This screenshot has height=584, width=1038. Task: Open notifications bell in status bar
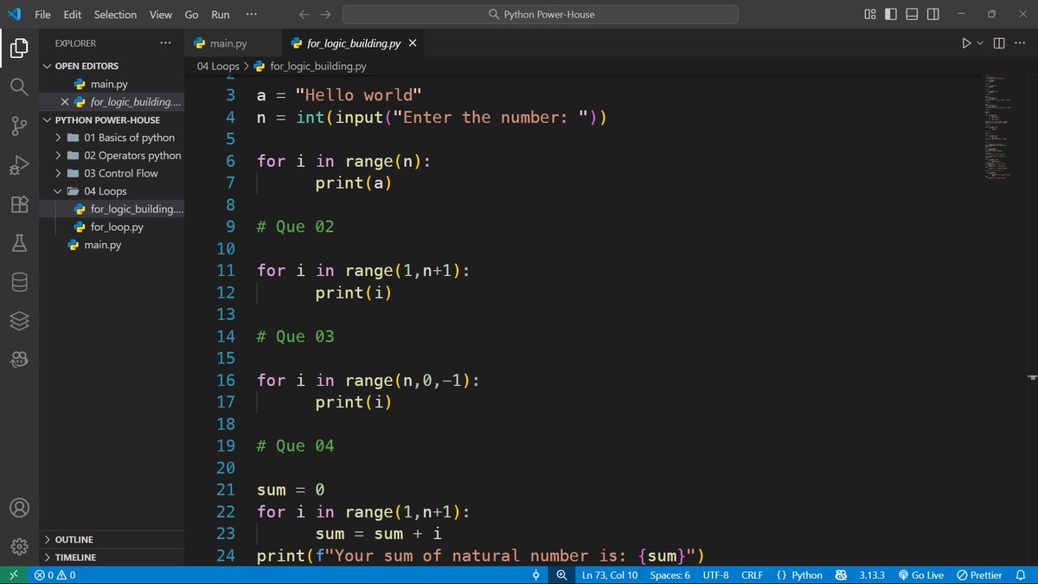(1020, 575)
